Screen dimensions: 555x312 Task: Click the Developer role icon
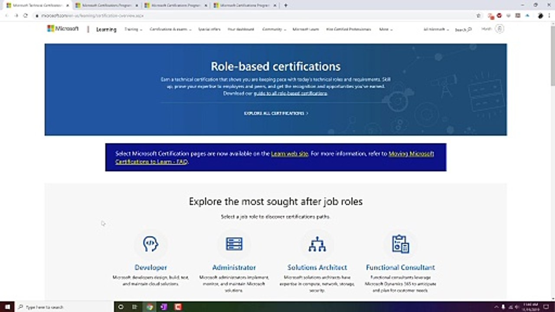coord(150,244)
